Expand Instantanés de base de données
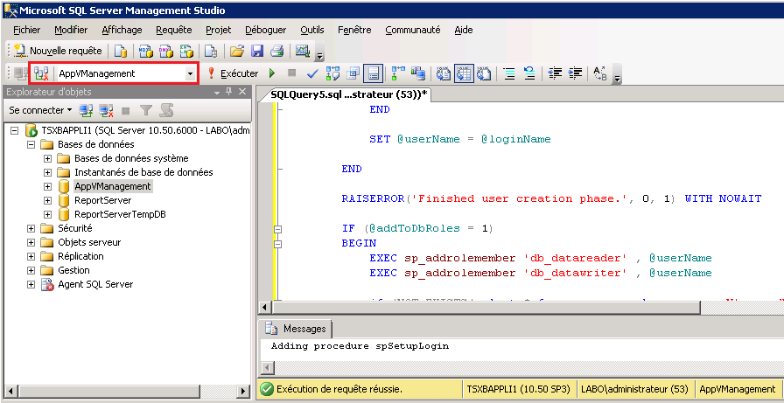 tap(47, 172)
